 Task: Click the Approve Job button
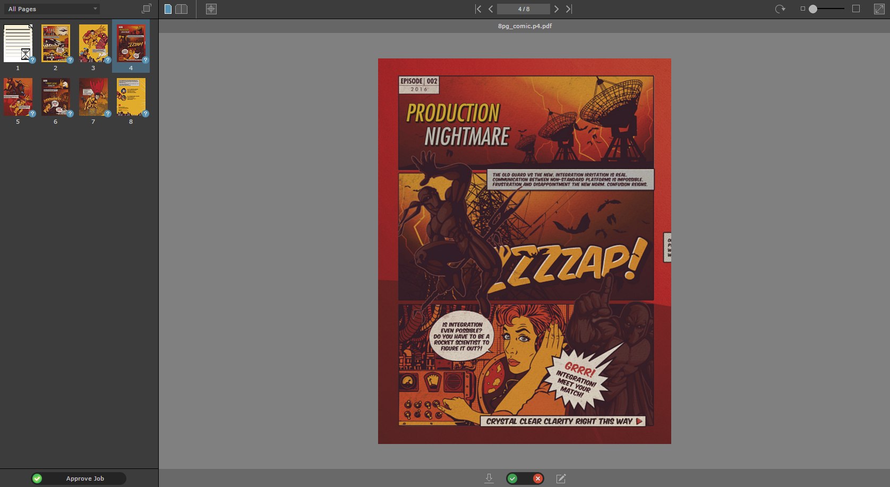(79, 479)
